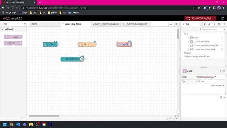Toggle enable state of 3. Level flow
This screenshot has height=128, width=227.
[222, 49]
